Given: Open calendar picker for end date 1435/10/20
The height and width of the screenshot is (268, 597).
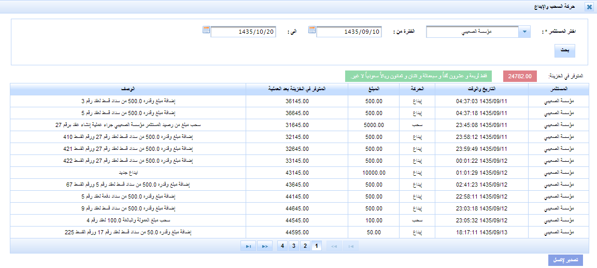Looking at the screenshot, I should click(x=206, y=30).
